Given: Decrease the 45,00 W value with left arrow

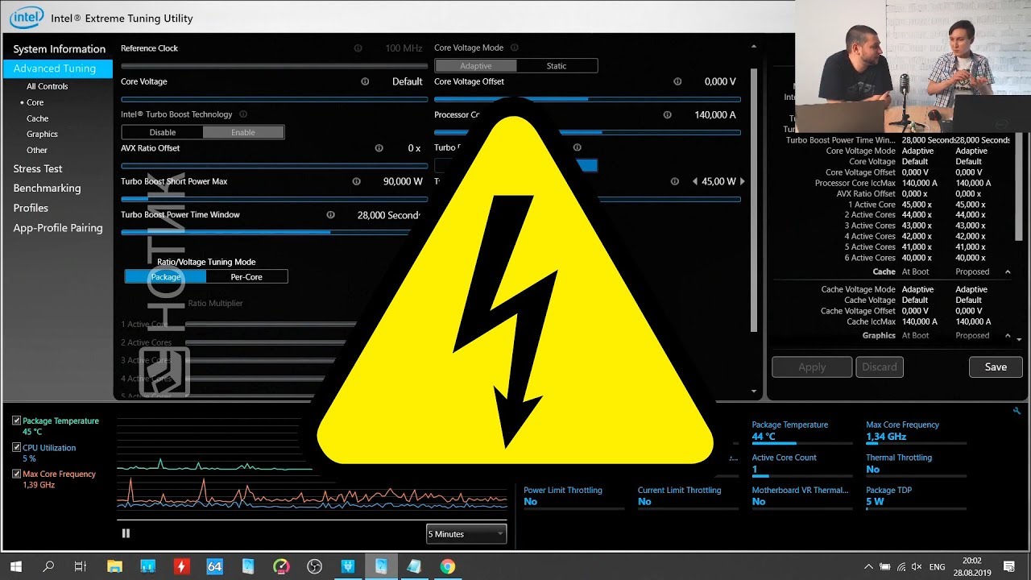Looking at the screenshot, I should click(x=694, y=182).
